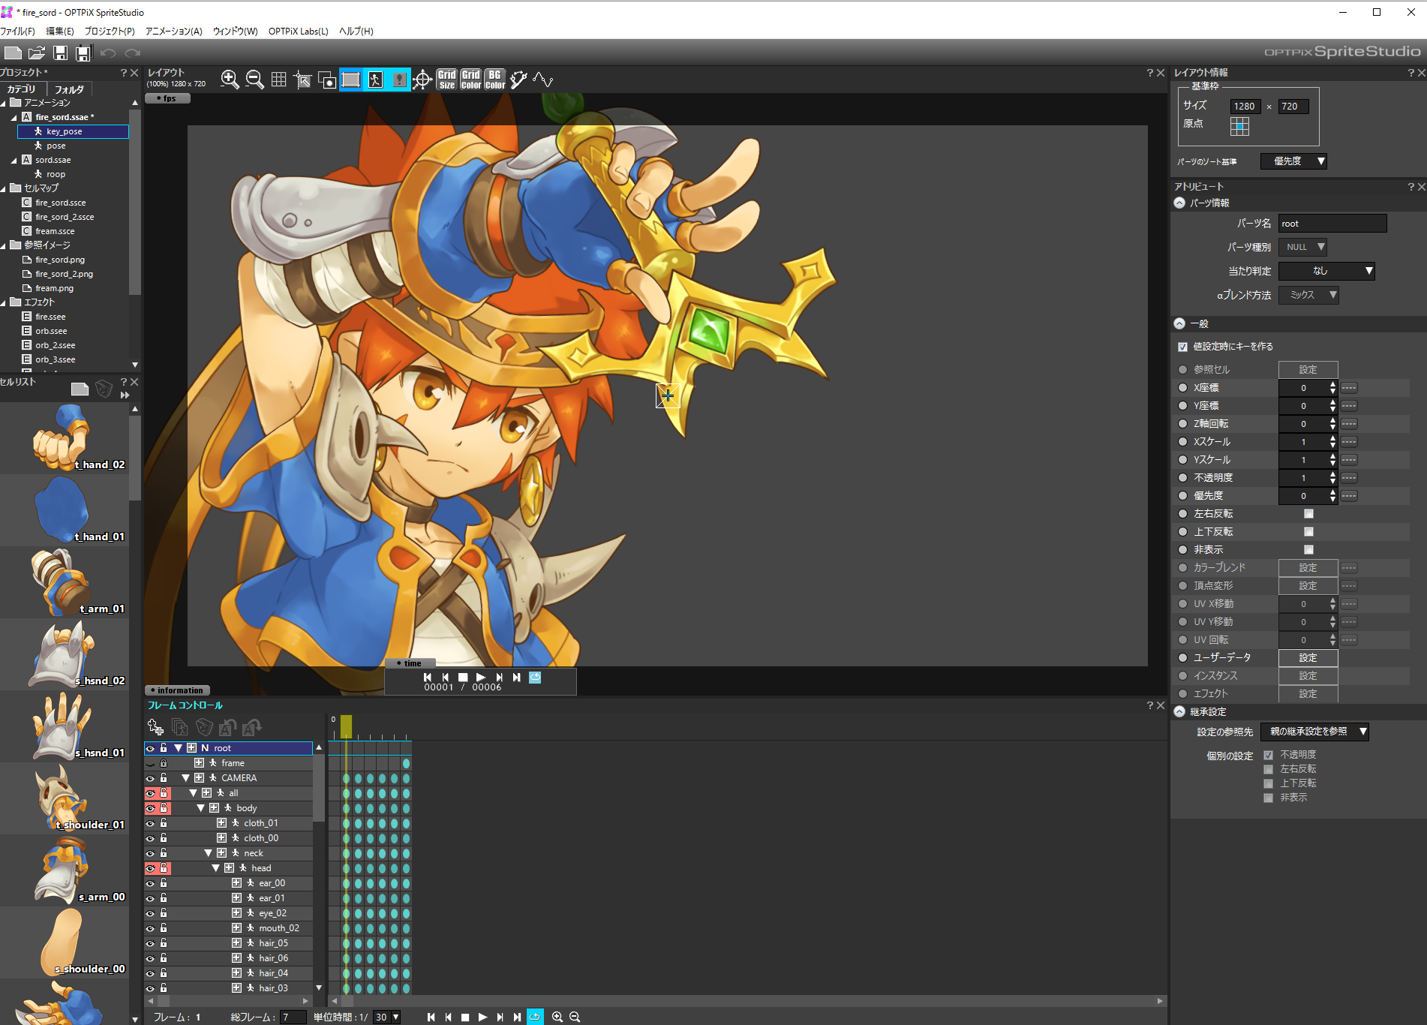Click the zoom in magnifier in layout toolbar
The width and height of the screenshot is (1427, 1025).
coord(230,80)
